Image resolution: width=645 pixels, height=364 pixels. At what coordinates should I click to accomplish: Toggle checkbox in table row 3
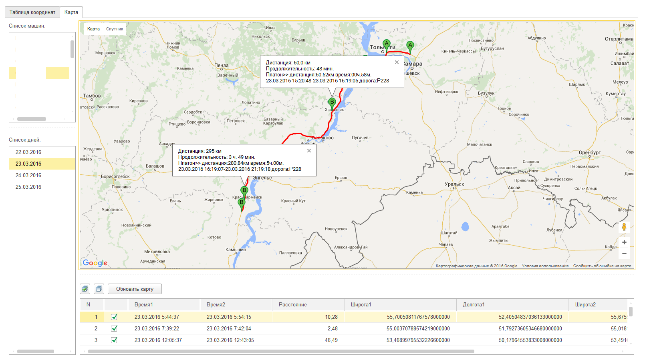(114, 340)
